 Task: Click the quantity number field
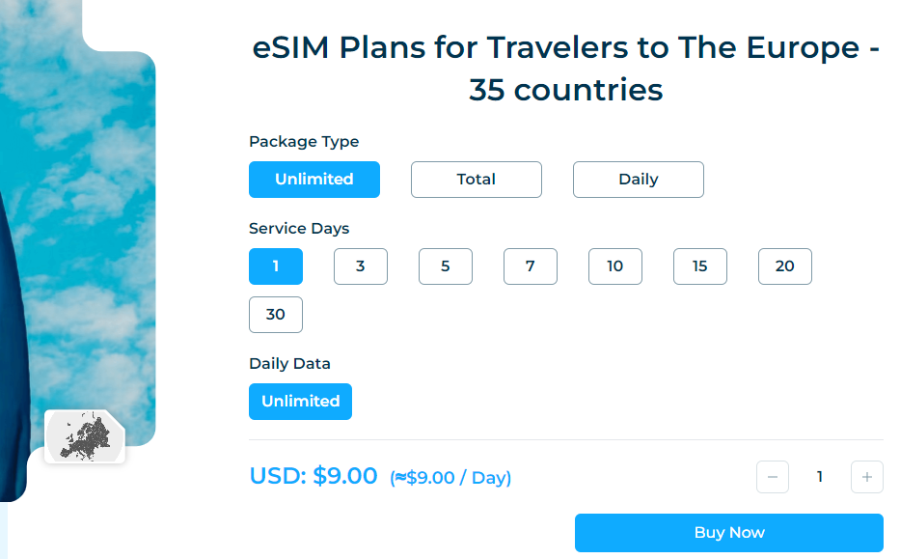[820, 477]
